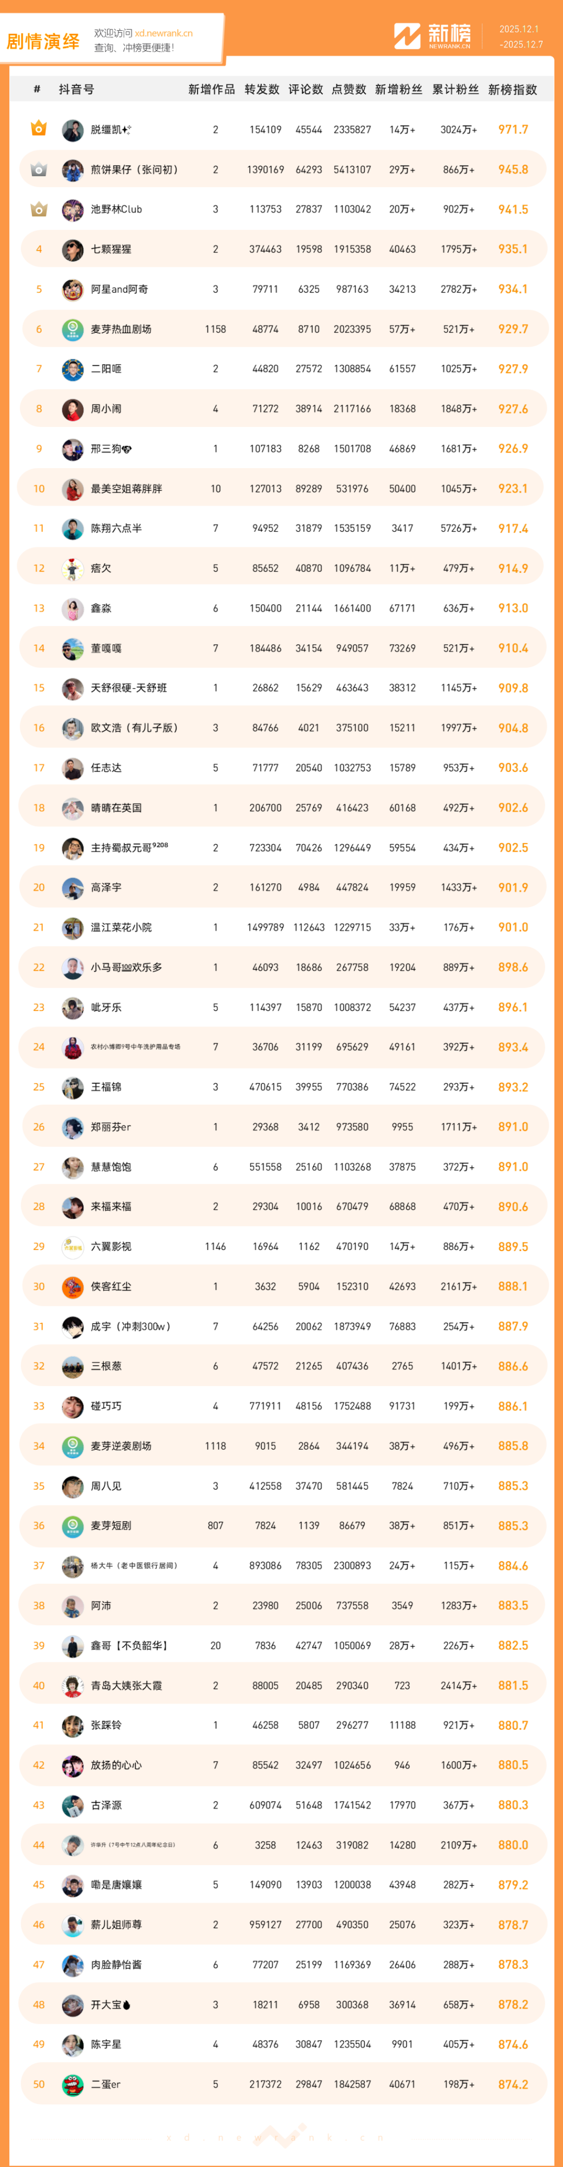Select the 点赞数 column header
563x2167 pixels.
pyautogui.click(x=348, y=89)
